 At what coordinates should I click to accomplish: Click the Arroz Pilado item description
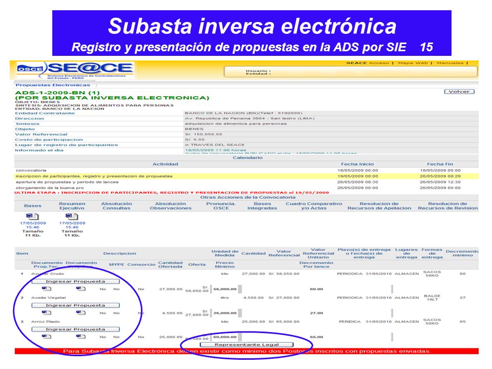pos(45,322)
